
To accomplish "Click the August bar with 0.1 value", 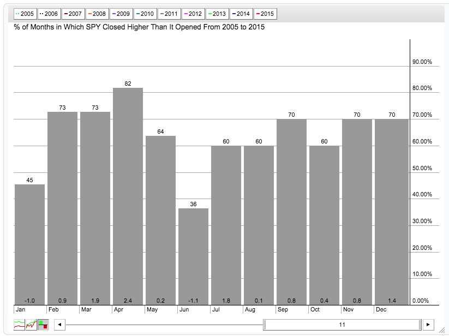I will coord(259,225).
